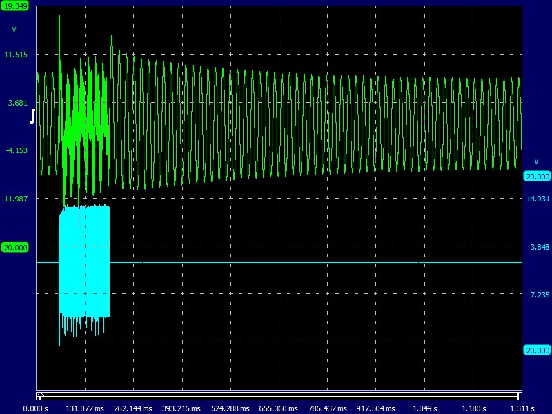552x414 pixels.
Task: Click the 524.288 ms time label
Action: pyautogui.click(x=230, y=408)
